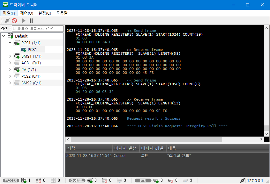The width and height of the screenshot is (270, 184).
Task: Select the Default tree item label
Action: (21, 36)
